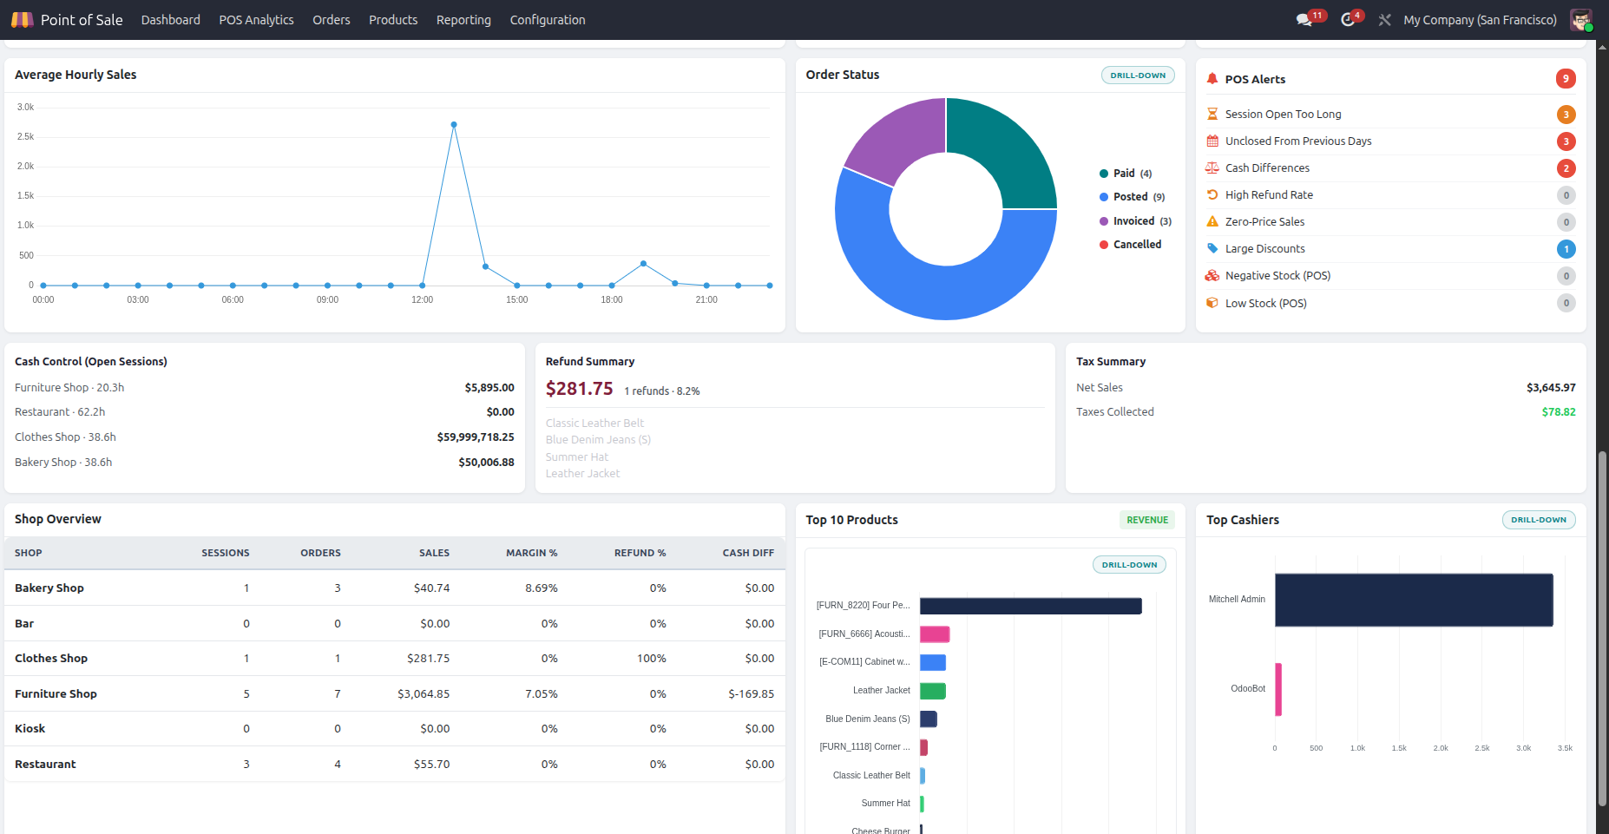
Task: Click the Zero-Price Sales warning icon
Action: [1212, 221]
